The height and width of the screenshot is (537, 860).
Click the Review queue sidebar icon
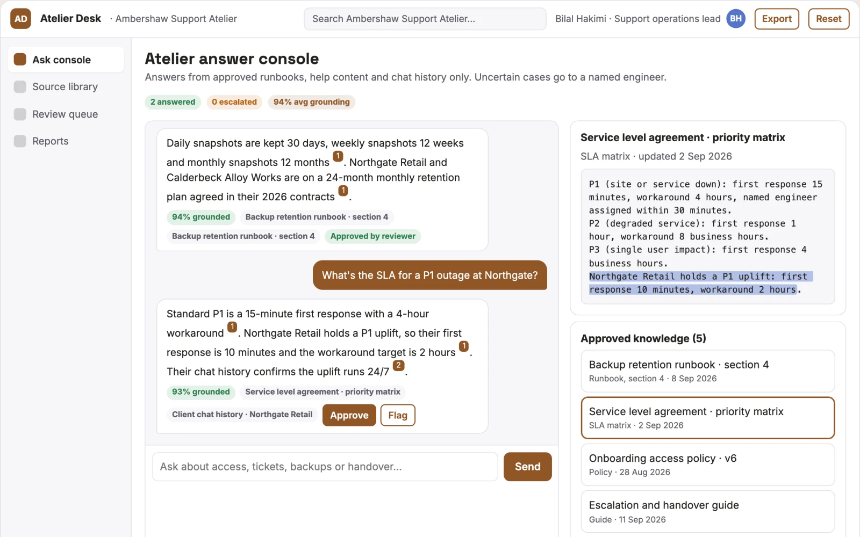[x=20, y=114]
